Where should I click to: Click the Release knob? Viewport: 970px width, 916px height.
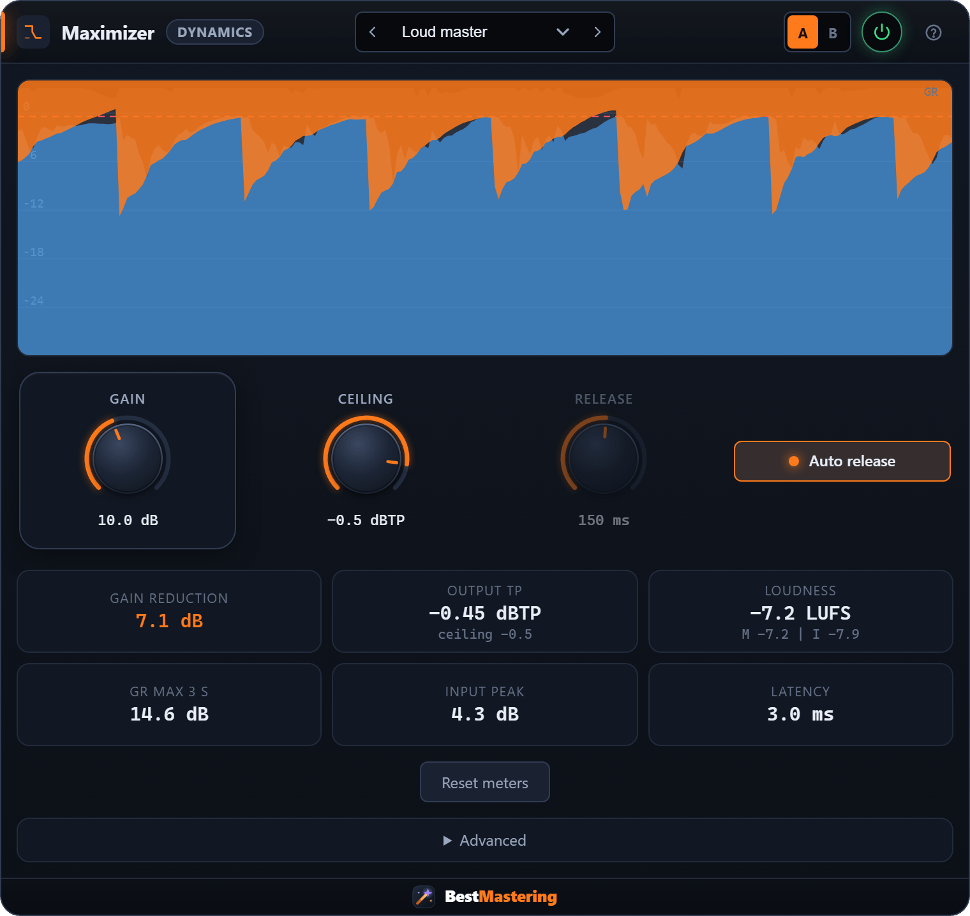point(604,458)
